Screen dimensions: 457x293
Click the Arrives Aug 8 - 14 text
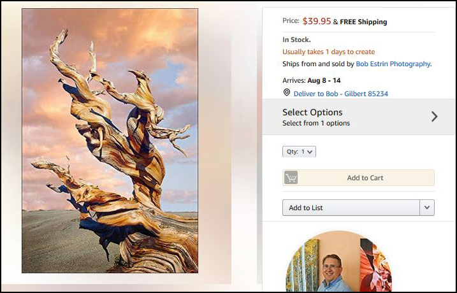tap(311, 80)
